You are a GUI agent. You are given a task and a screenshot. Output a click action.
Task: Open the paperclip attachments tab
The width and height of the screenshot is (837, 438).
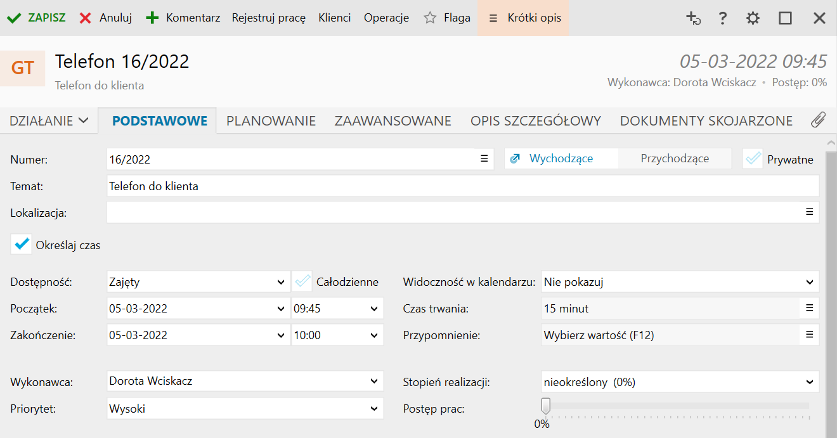pos(818,120)
